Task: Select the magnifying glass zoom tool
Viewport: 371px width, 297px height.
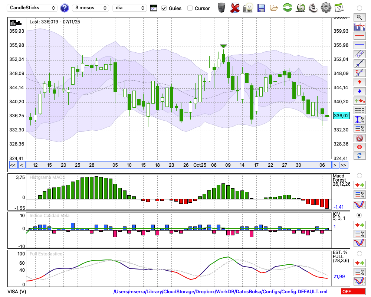Action: 359,17
